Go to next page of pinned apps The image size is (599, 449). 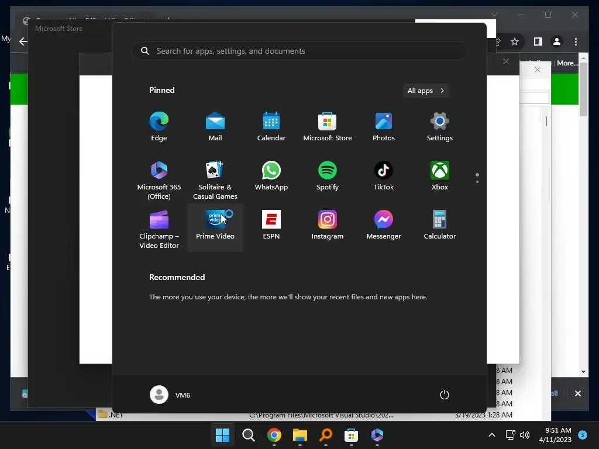tap(477, 182)
